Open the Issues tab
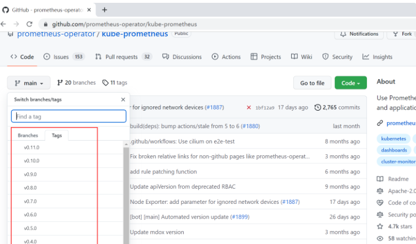Image resolution: width=416 pixels, height=244 pixels. pos(64,56)
